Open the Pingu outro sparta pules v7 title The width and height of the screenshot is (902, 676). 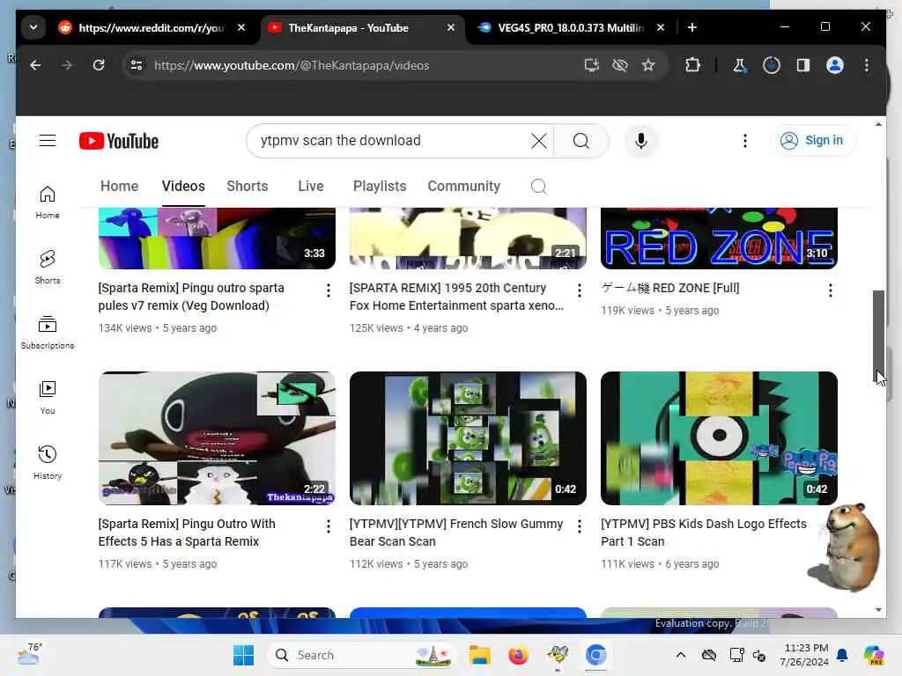[x=191, y=297]
